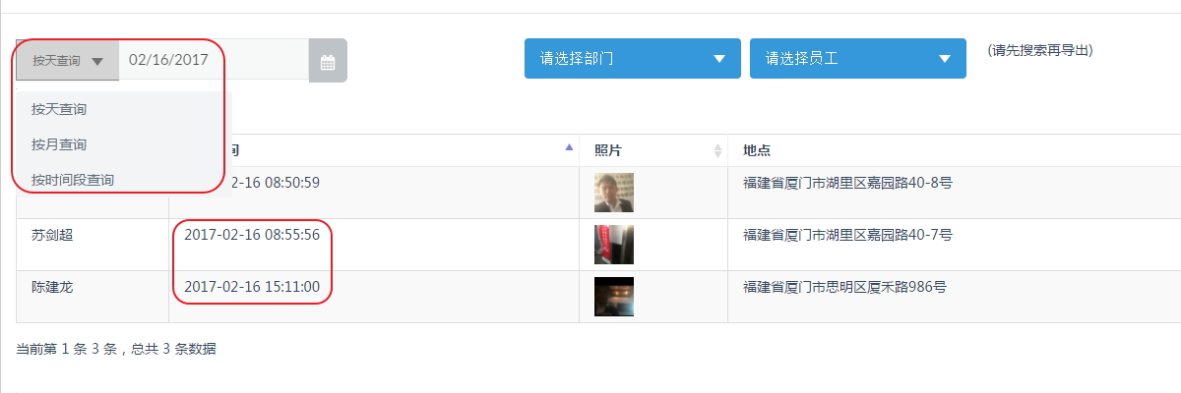Select the 陈建龙 name cell

tap(93, 297)
